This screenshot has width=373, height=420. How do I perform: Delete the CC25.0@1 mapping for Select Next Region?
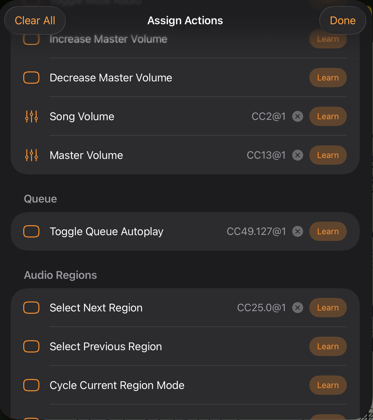tap(298, 308)
